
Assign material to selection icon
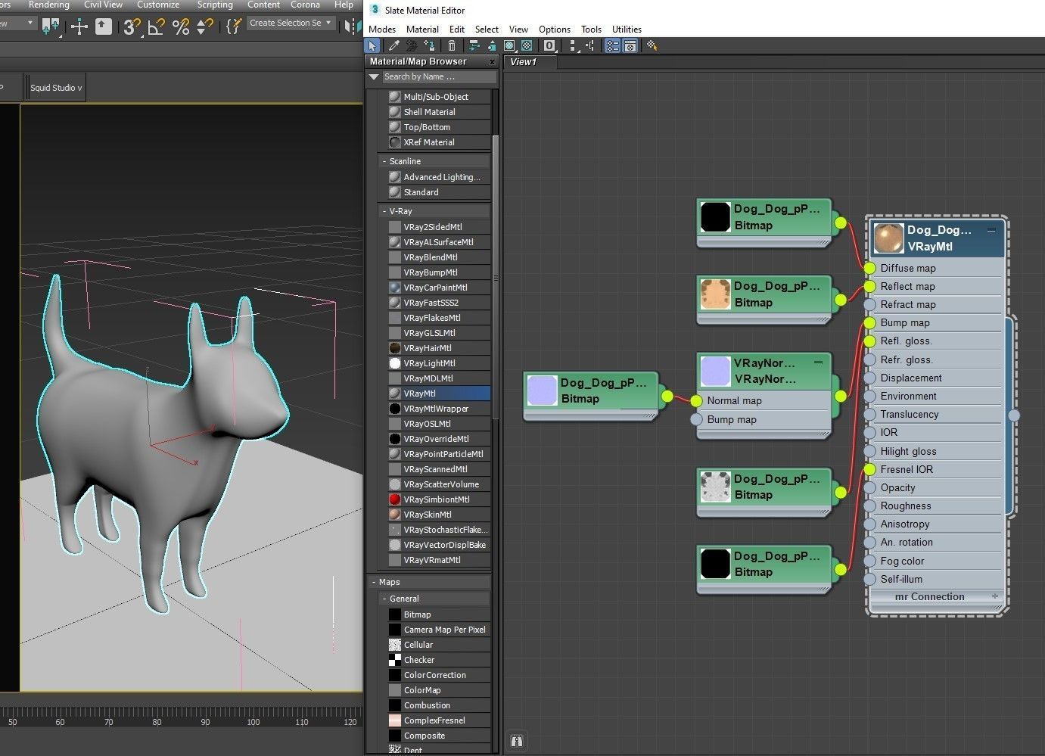(431, 46)
